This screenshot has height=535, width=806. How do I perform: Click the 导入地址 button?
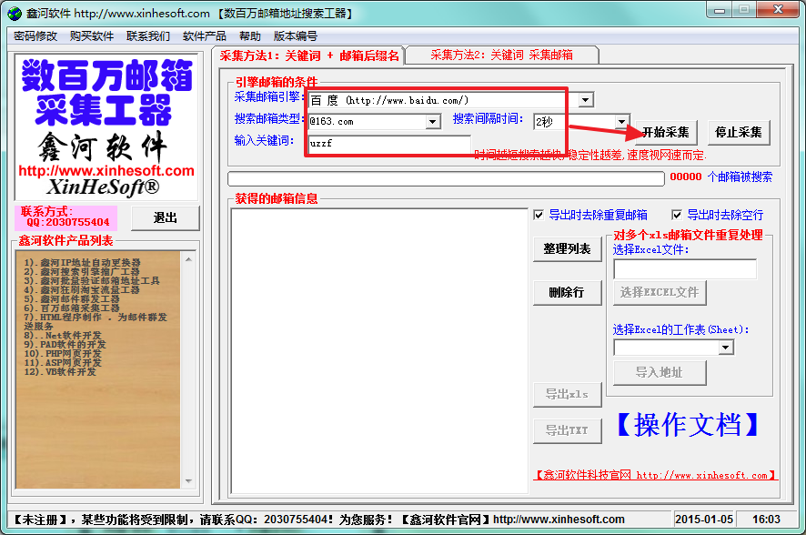pos(660,373)
